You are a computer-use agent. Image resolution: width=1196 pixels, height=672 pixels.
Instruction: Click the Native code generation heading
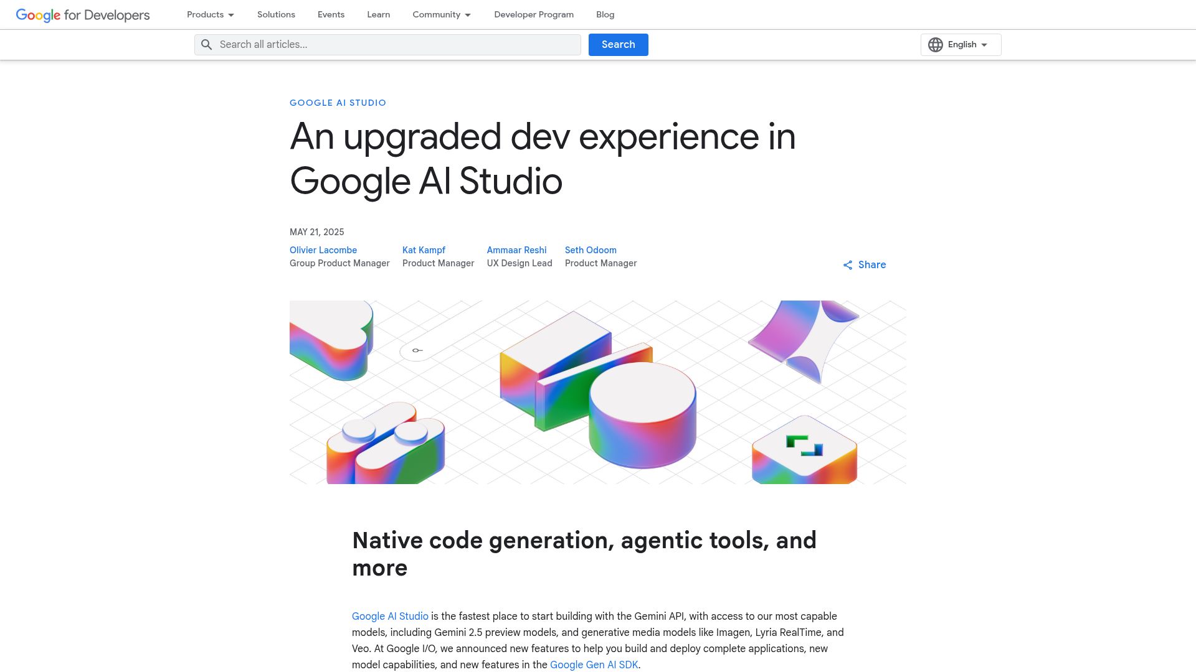(x=584, y=554)
